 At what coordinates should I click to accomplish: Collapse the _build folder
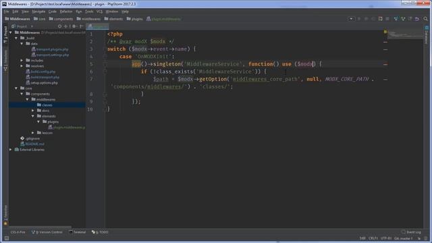click(x=16, y=38)
